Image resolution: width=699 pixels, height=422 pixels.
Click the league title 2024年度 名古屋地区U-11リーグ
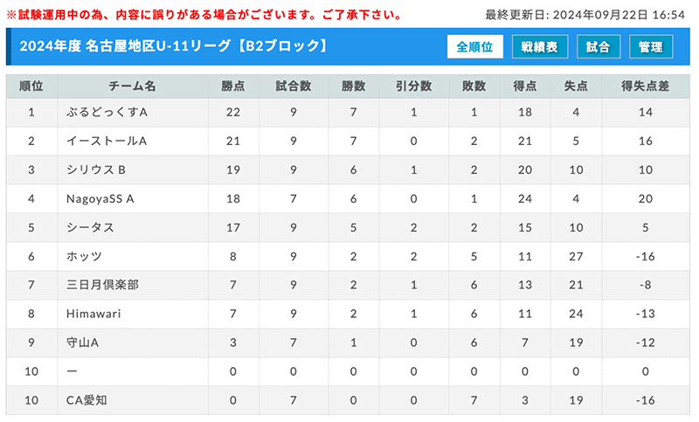pos(125,46)
